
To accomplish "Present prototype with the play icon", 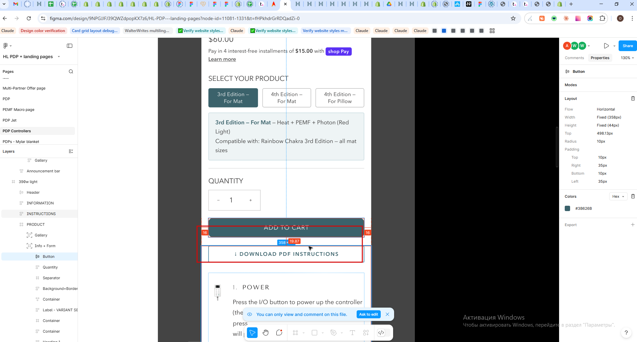I will (606, 46).
